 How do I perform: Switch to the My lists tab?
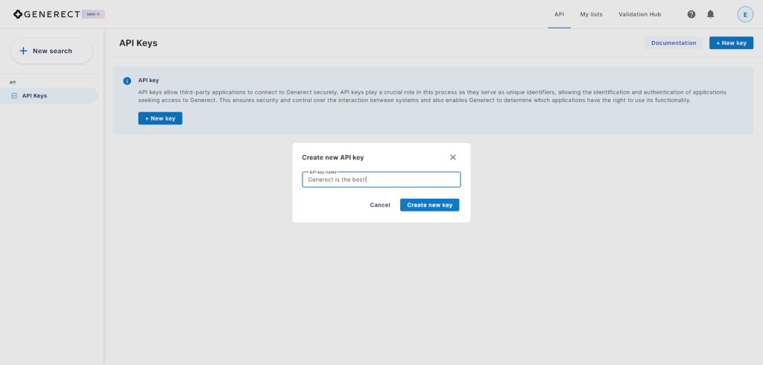[591, 14]
